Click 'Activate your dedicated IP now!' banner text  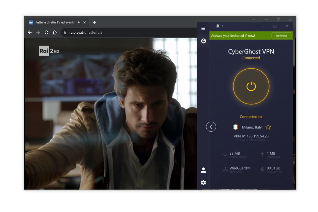(233, 36)
